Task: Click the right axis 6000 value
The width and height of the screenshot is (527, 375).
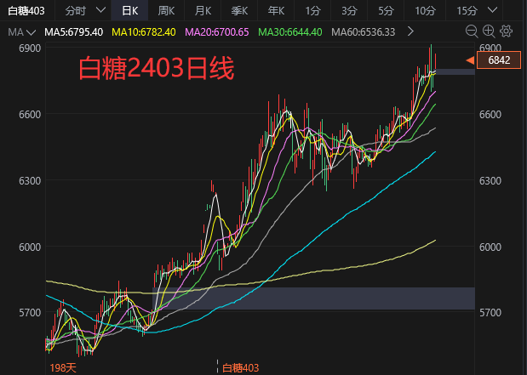Action: [490, 247]
